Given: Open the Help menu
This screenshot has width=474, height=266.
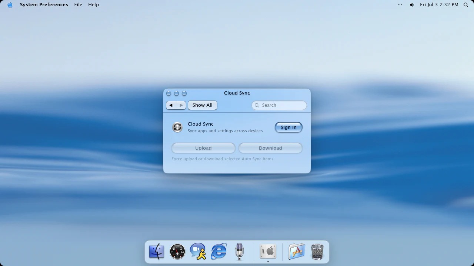Looking at the screenshot, I should pyautogui.click(x=93, y=5).
